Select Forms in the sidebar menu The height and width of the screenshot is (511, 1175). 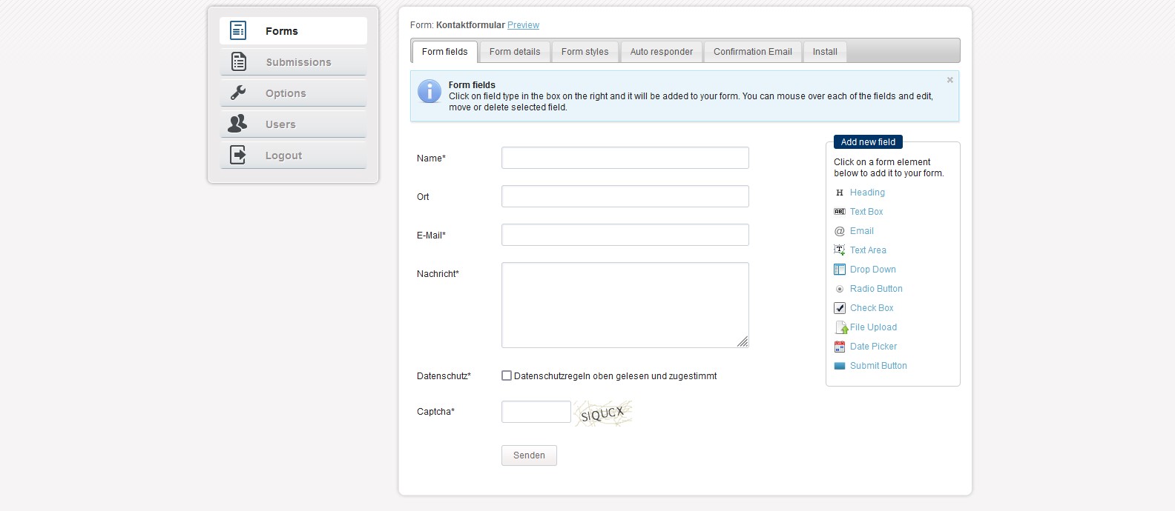[x=293, y=31]
